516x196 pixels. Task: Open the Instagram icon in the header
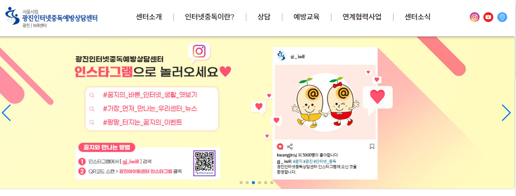tap(475, 17)
